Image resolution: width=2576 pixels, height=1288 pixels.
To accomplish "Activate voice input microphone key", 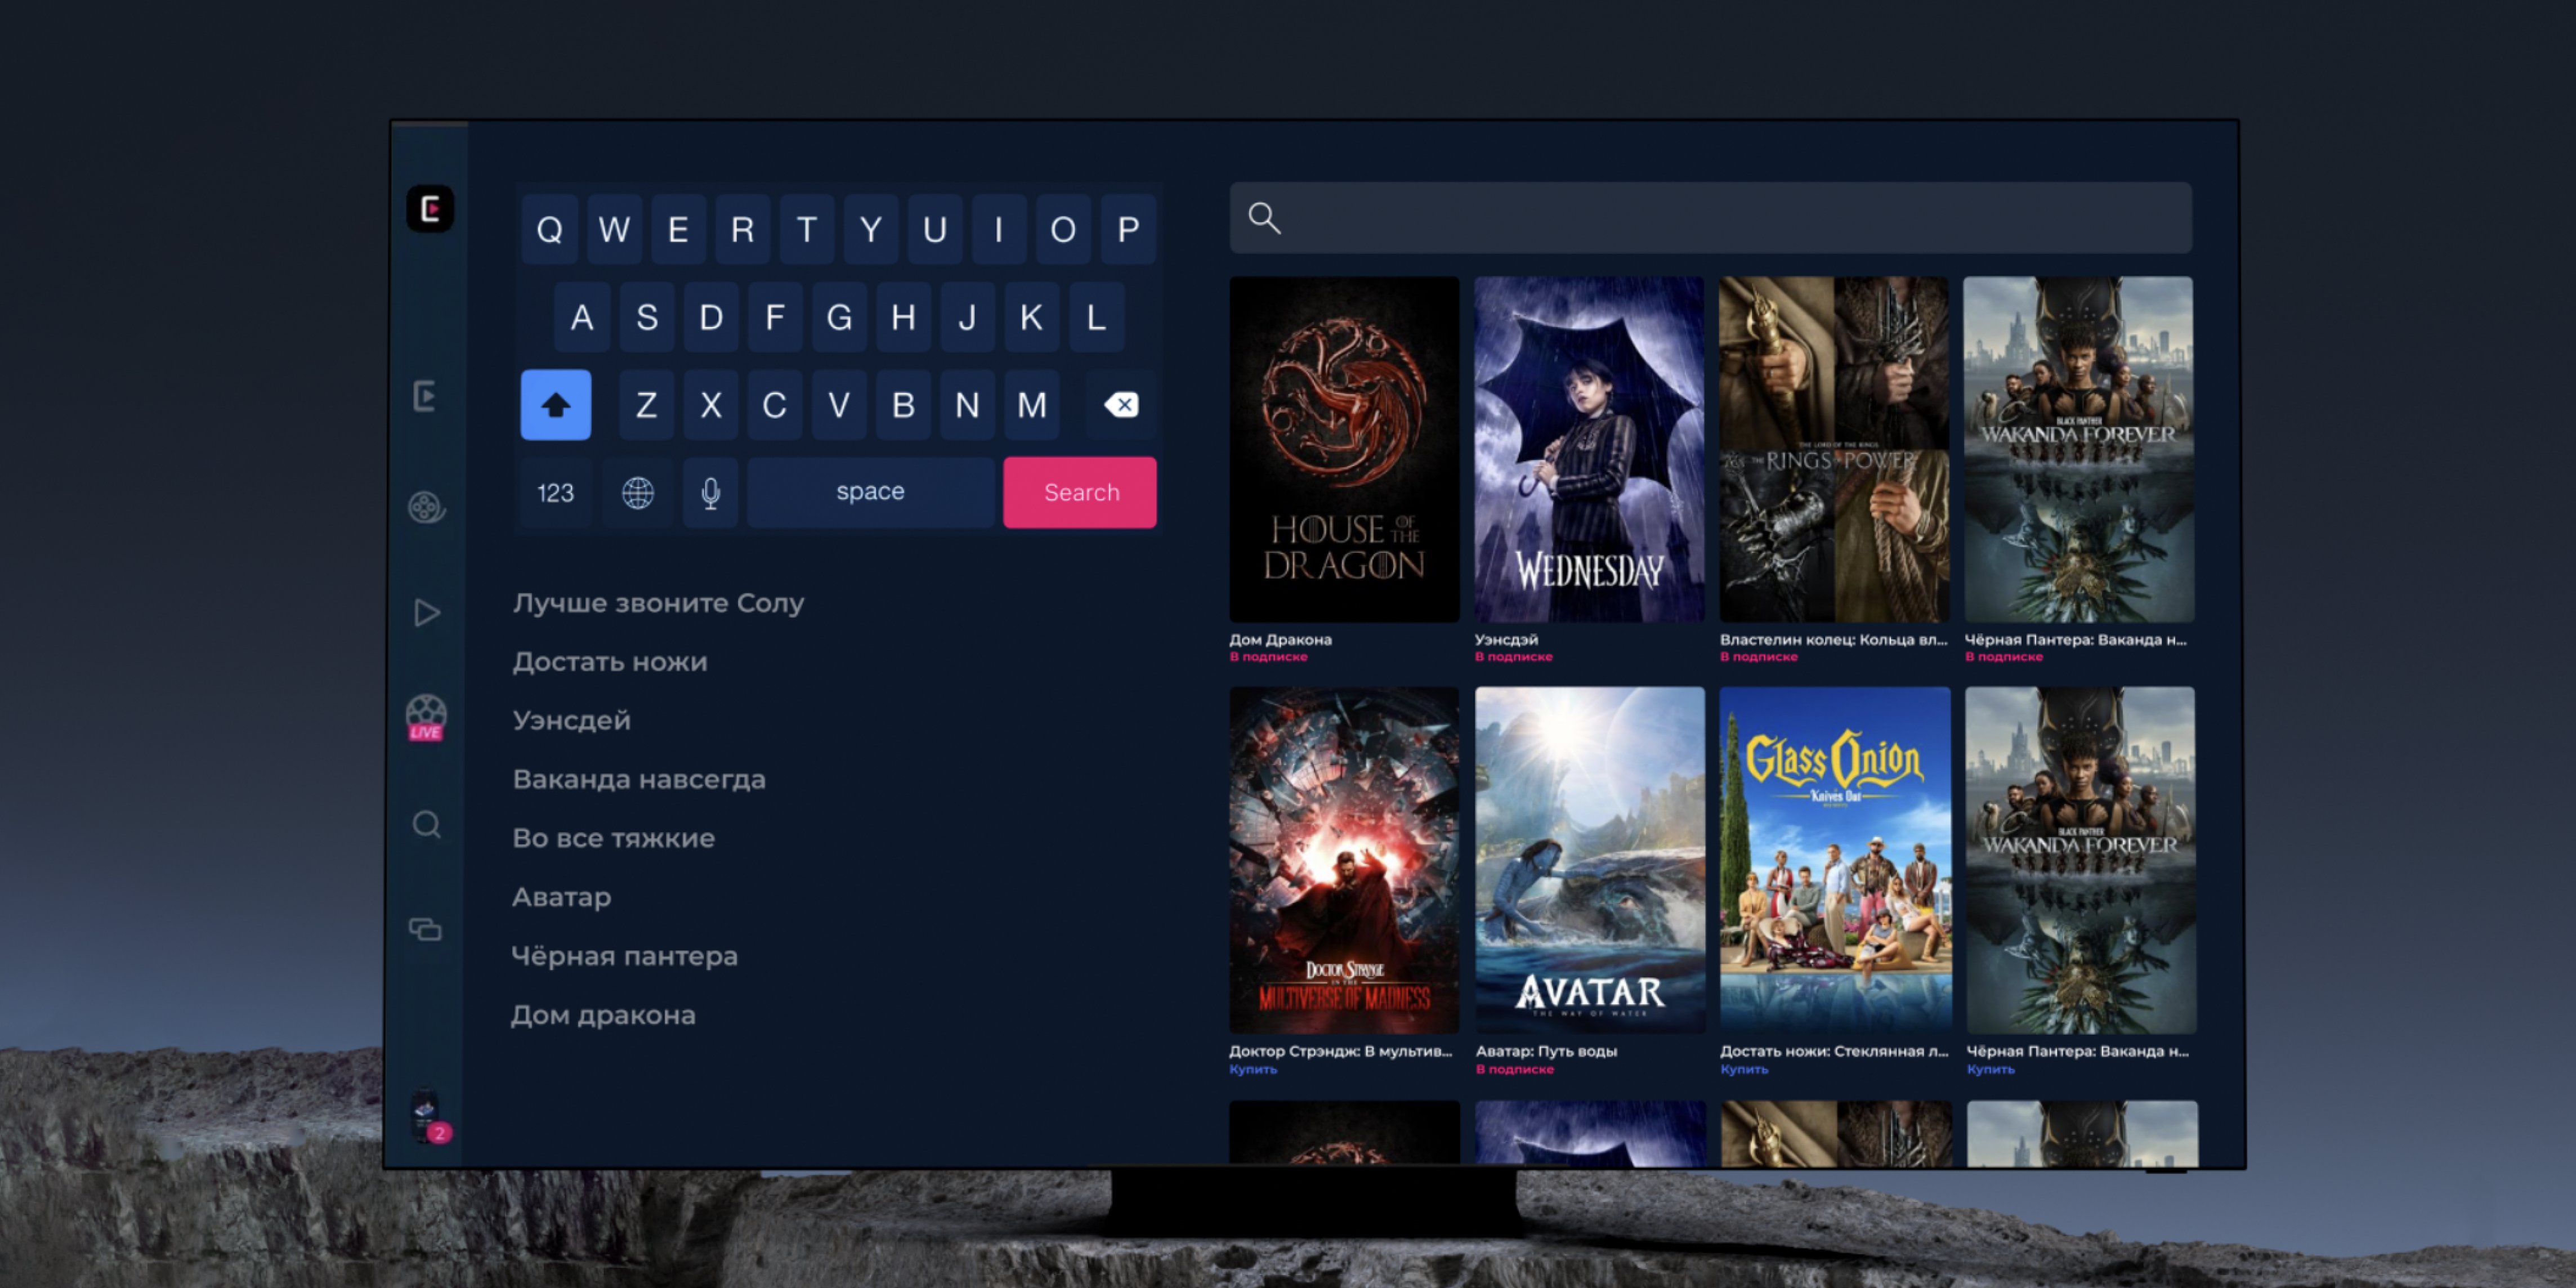I will coord(710,492).
